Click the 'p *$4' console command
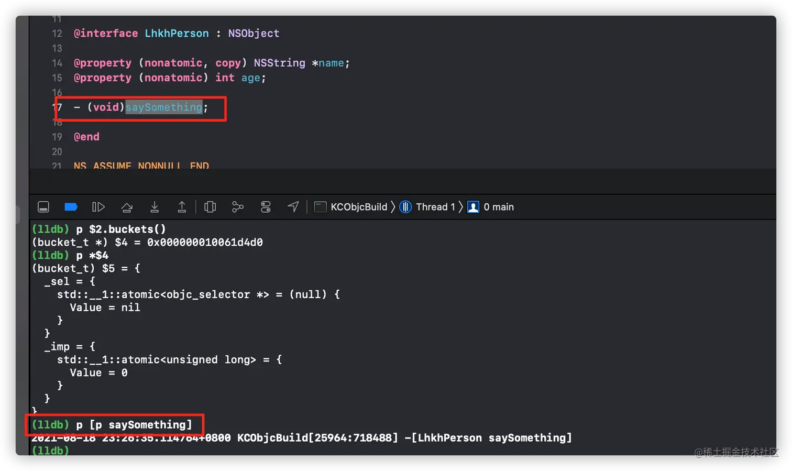 [x=92, y=256]
